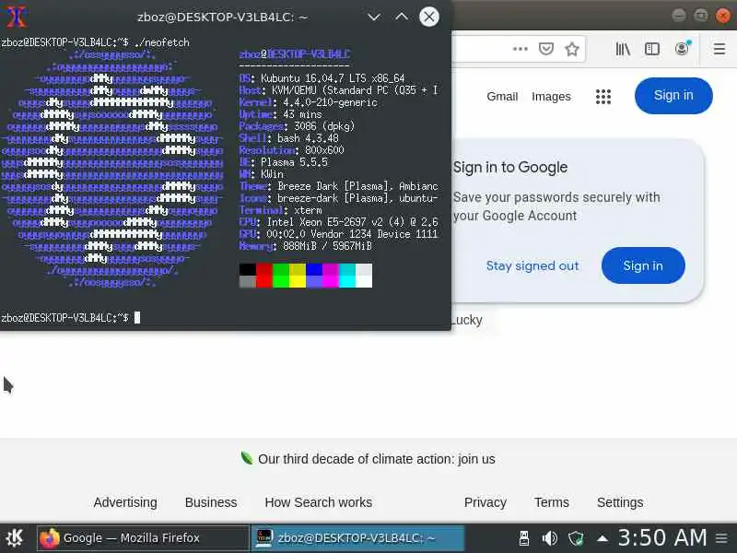
Task: Save page to Pocket icon
Action: point(545,49)
